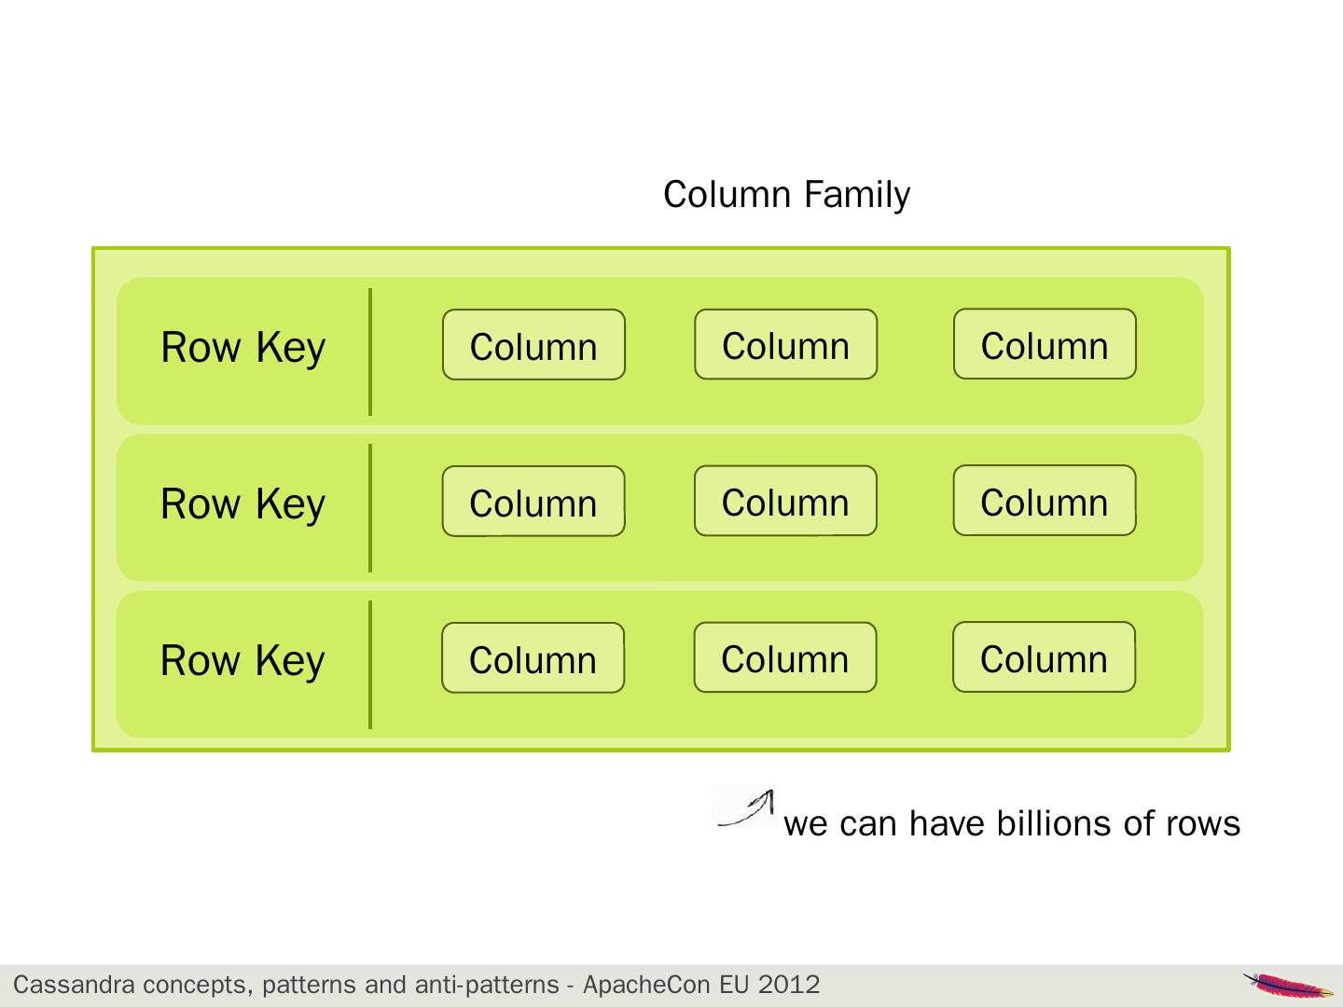Click the last Column box in the bottom row
The width and height of the screenshot is (1343, 1007).
click(x=1044, y=657)
